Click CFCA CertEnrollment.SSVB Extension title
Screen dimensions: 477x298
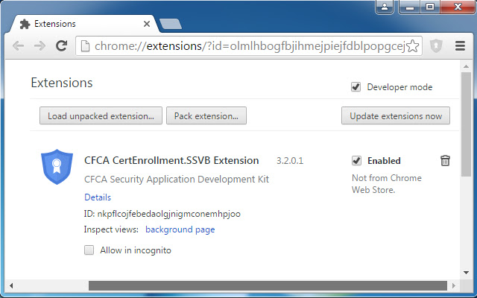click(171, 161)
